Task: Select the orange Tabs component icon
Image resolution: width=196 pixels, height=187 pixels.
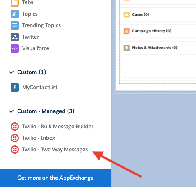Action: click(15, 3)
